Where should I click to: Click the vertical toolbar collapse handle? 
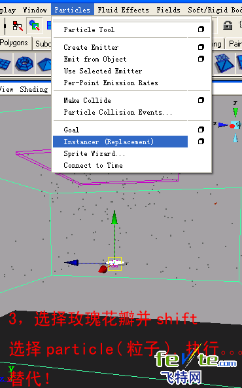coord(5,26)
